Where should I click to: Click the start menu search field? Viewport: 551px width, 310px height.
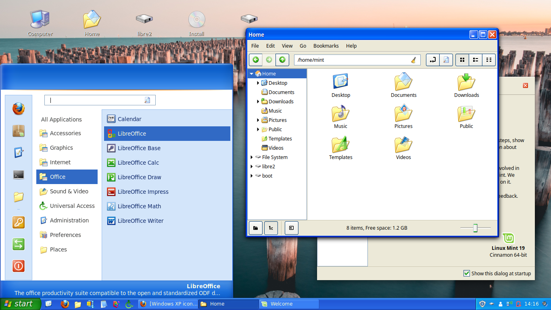click(x=100, y=100)
